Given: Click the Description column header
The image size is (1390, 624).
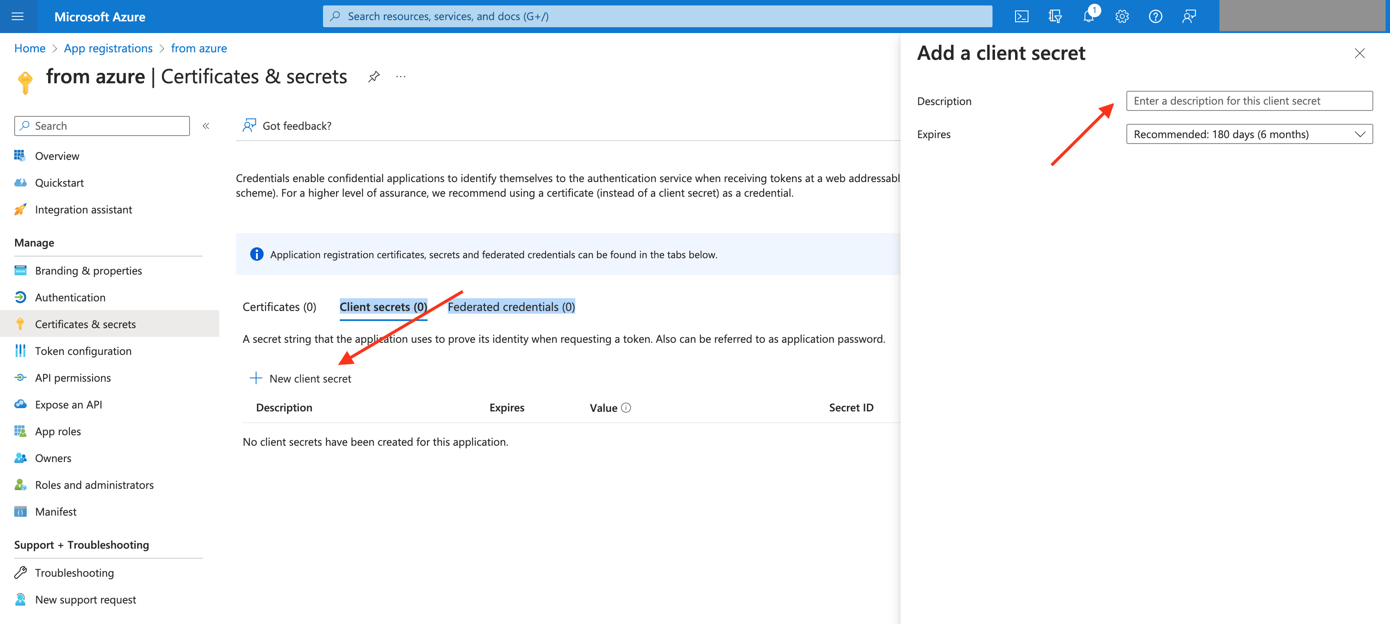Looking at the screenshot, I should (284, 408).
